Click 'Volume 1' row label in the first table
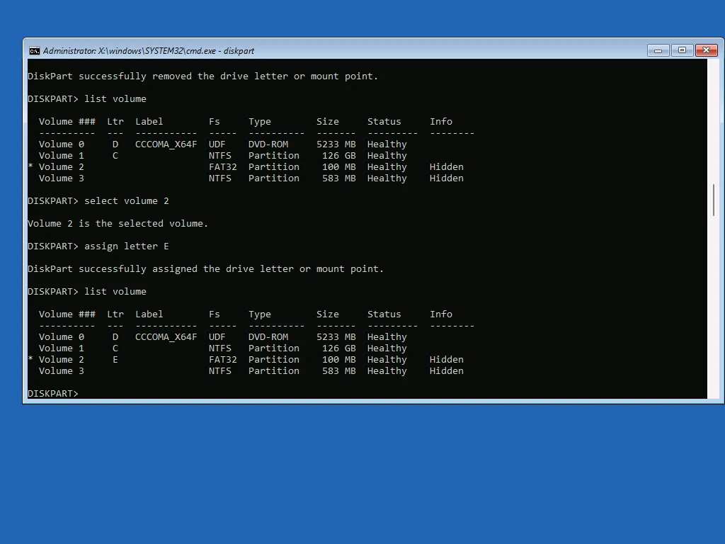Screen dimensions: 725x544 coord(62,155)
